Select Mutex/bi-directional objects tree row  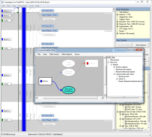125,72
